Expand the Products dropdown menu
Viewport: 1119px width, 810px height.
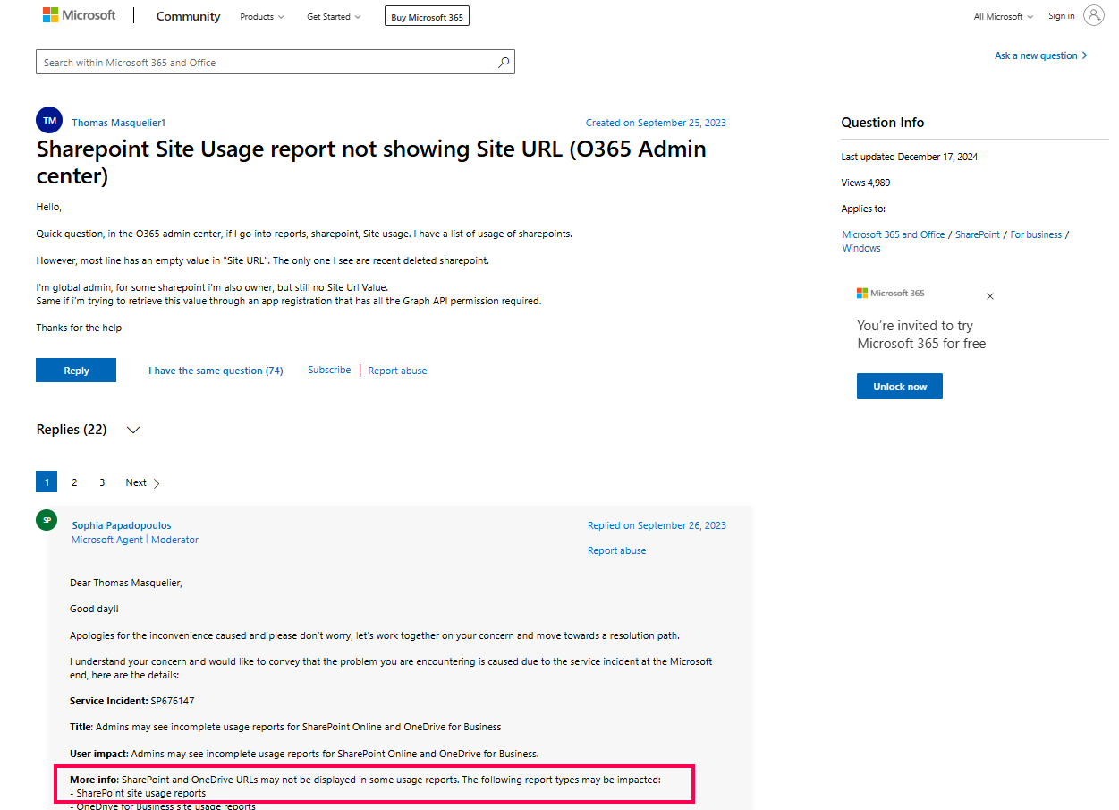click(261, 17)
